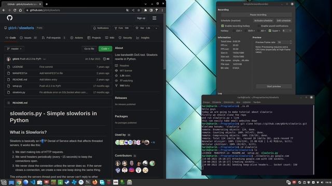Click the Readme link in About
This screenshot has width=332, height=186.
[124, 66]
